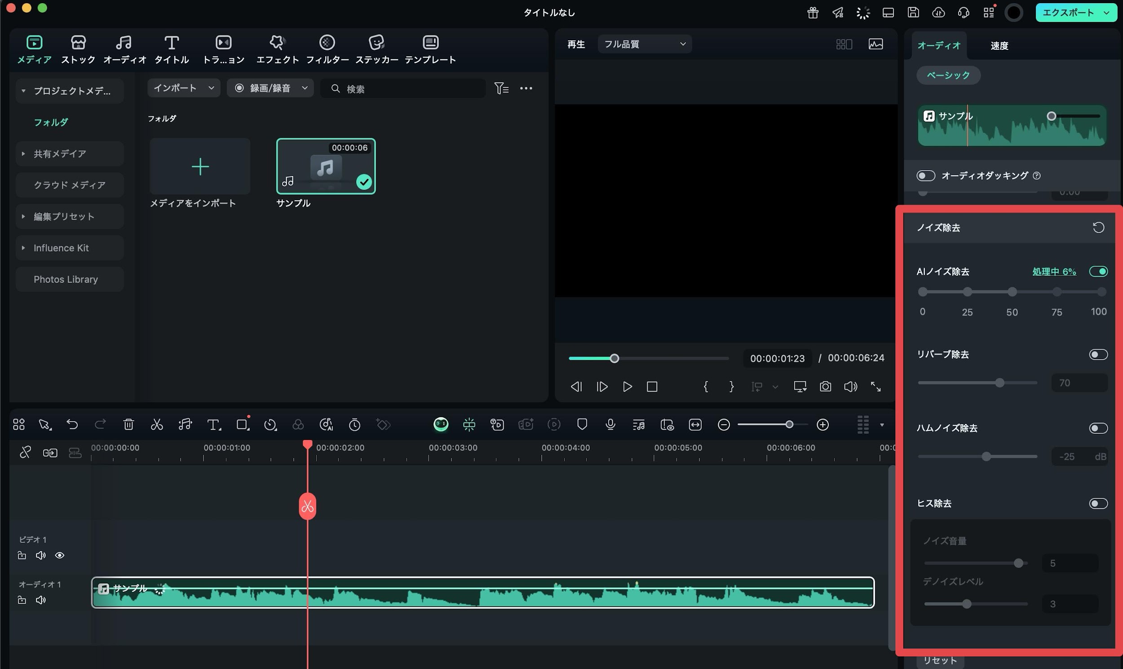Viewport: 1123px width, 669px height.
Task: Open the タイトル tab
Action: click(x=172, y=48)
